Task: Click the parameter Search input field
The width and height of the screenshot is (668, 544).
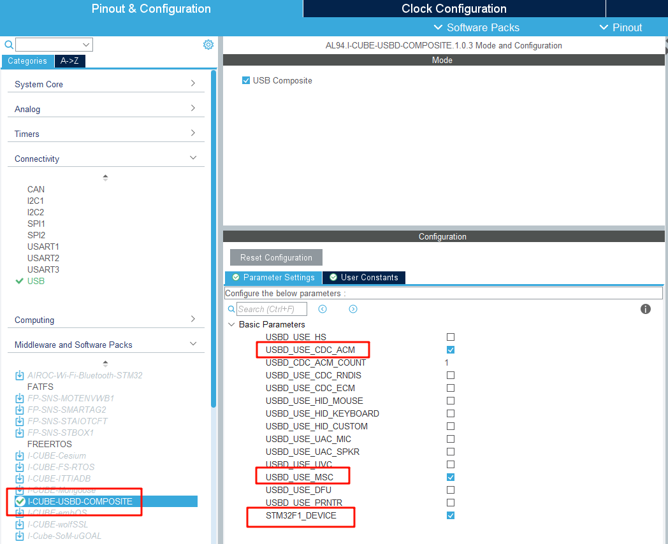Action: pos(272,309)
